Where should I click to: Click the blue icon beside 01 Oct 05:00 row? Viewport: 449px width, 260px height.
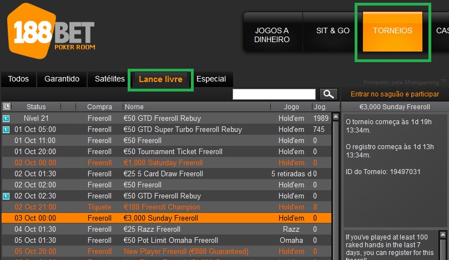6,130
